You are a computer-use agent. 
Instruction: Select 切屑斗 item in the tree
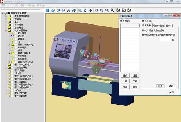click(x=21, y=39)
